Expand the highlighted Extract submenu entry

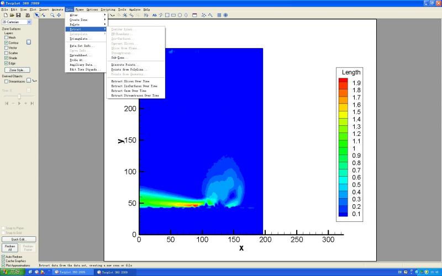pos(86,29)
